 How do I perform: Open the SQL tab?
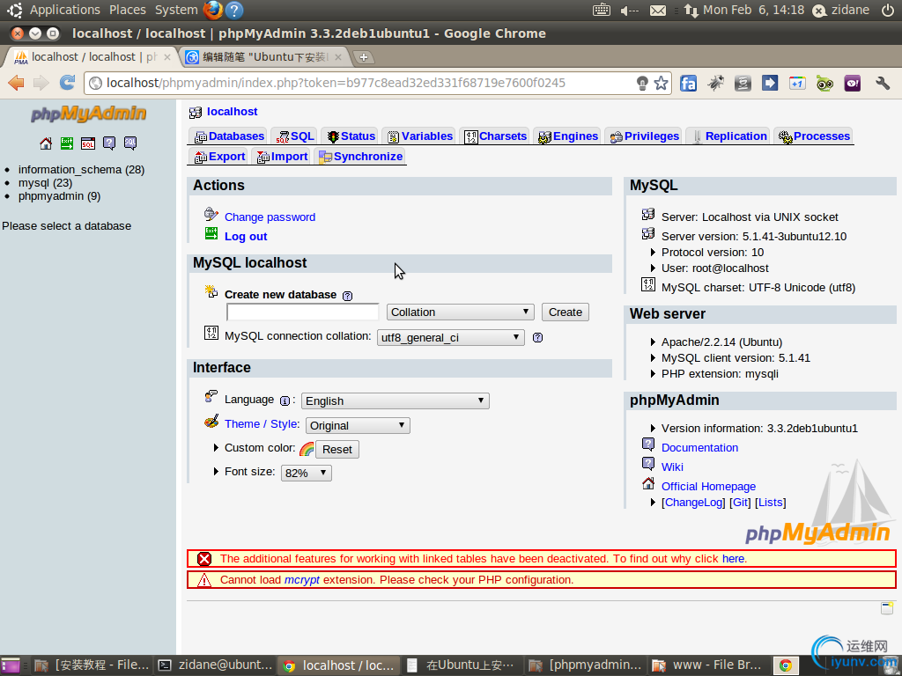(x=294, y=136)
